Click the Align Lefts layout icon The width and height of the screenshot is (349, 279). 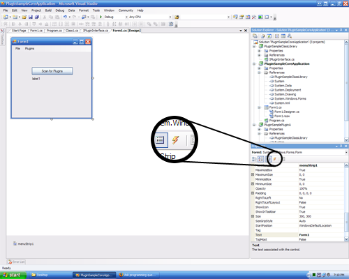pyautogui.click(x=13, y=24)
